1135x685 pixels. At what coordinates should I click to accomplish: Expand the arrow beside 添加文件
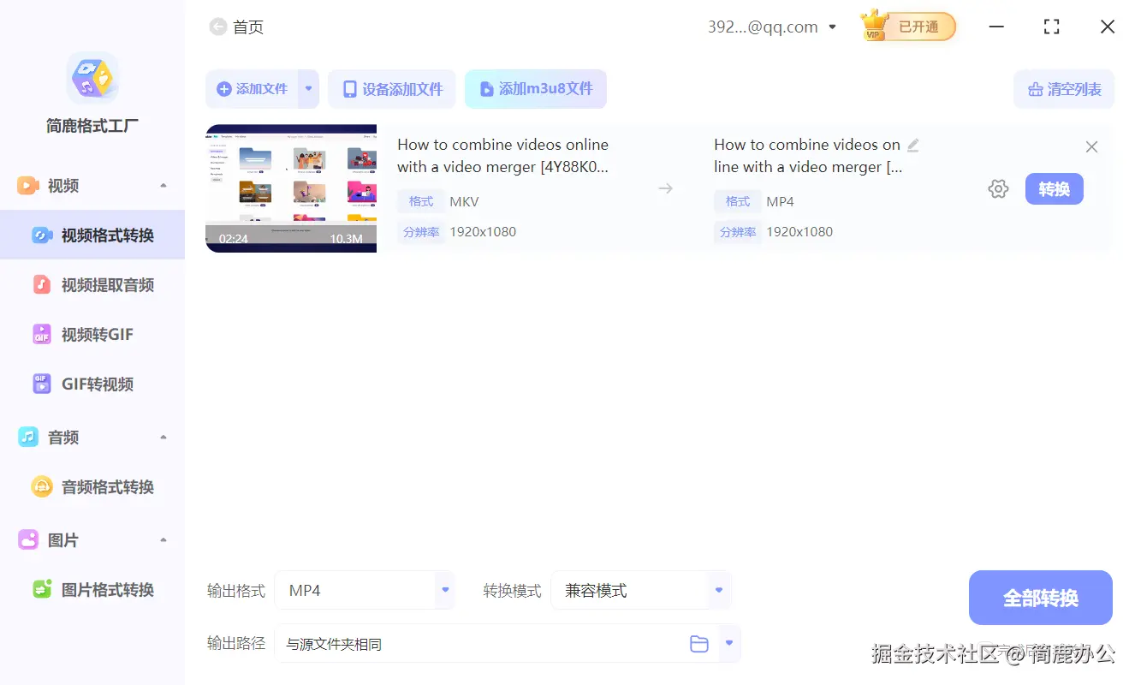tap(308, 88)
